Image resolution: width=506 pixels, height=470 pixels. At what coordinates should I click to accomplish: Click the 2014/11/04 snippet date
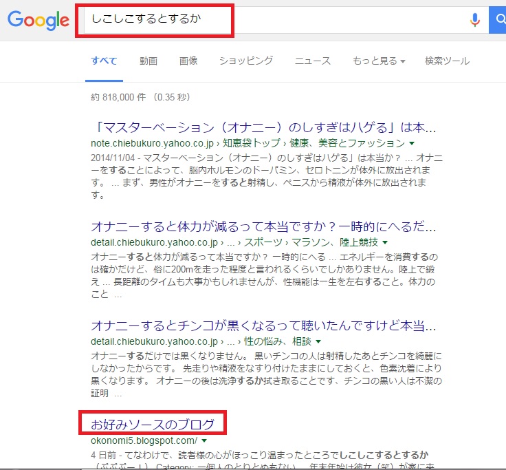click(113, 158)
